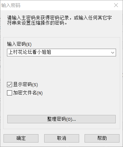Toggle via the 加密文件名(N) label text
Image resolution: width=123 pixels, height=147 pixels.
(x=28, y=93)
